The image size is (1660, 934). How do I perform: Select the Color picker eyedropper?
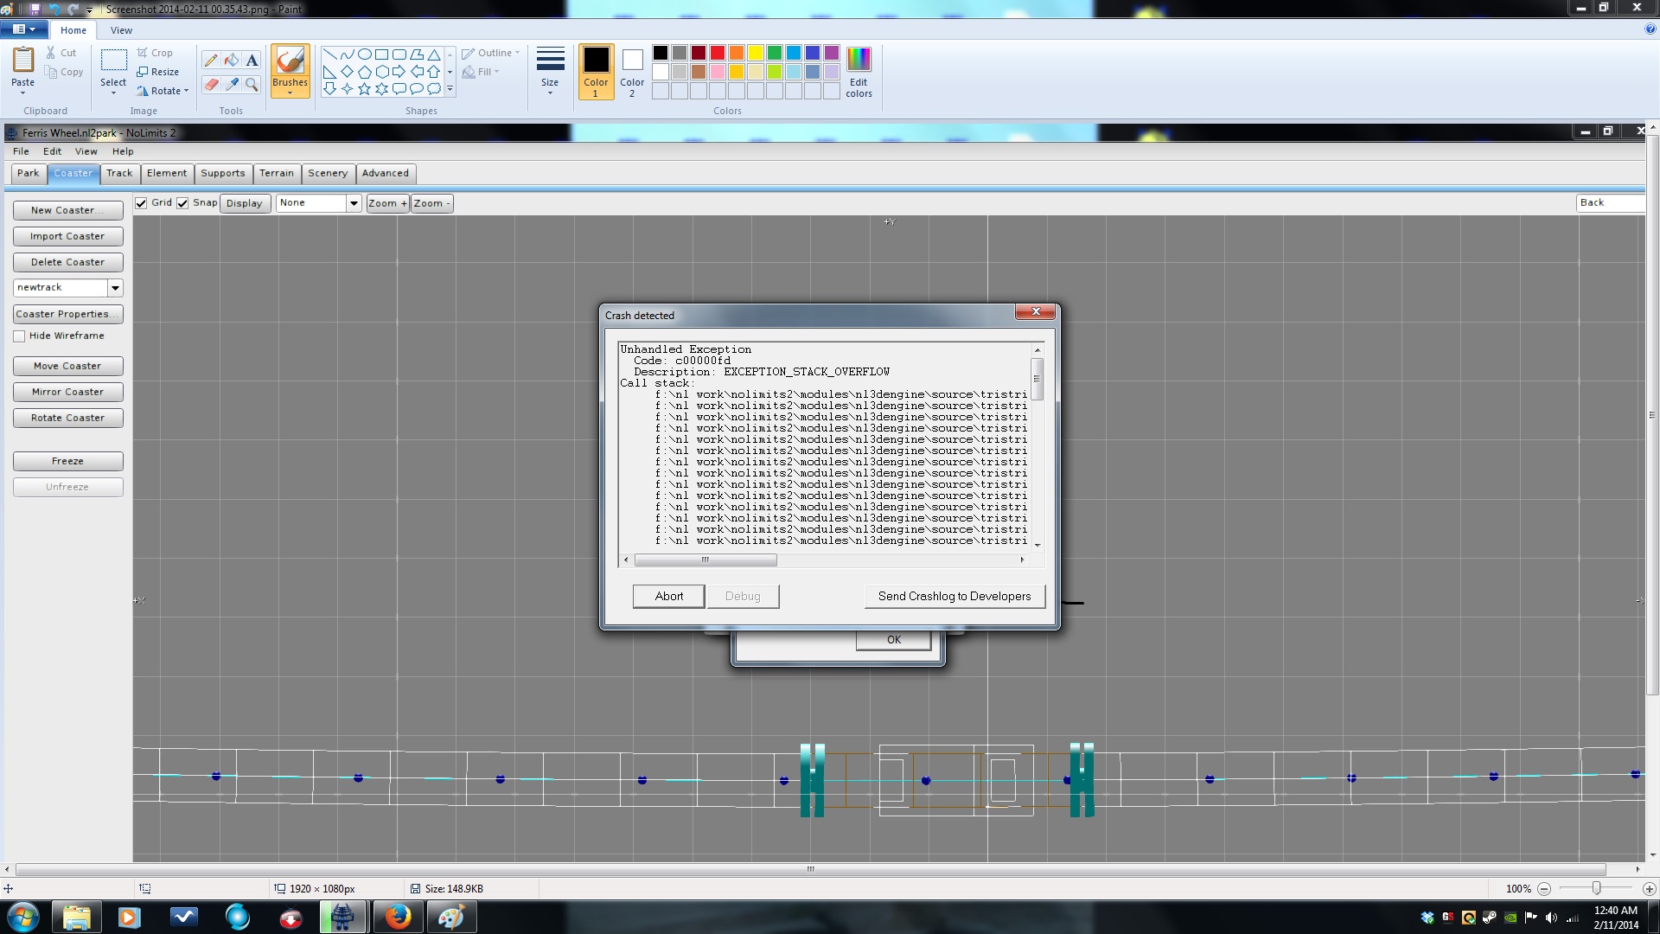(231, 84)
